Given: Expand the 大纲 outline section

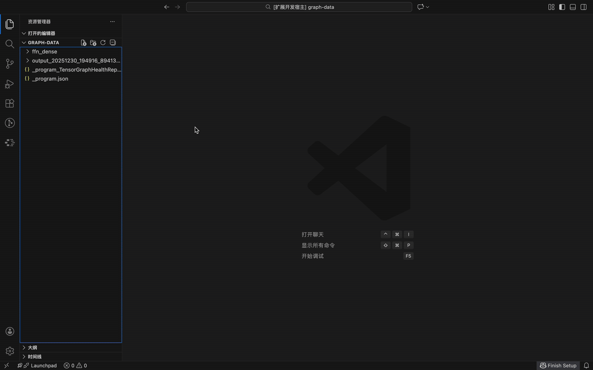Looking at the screenshot, I should [32, 347].
